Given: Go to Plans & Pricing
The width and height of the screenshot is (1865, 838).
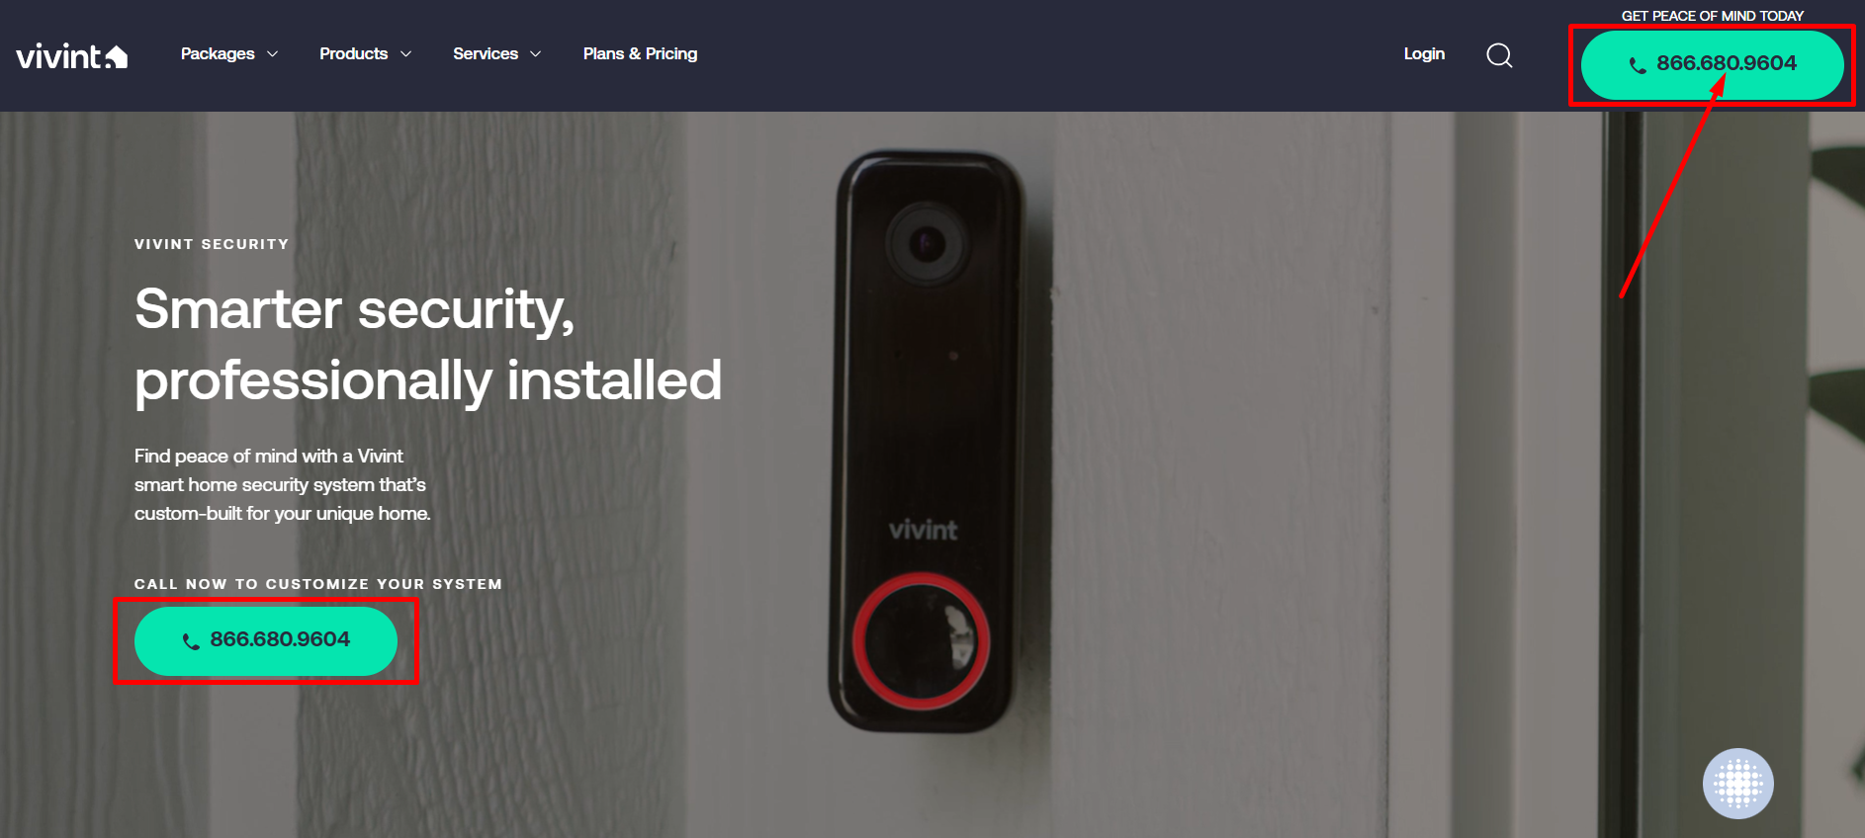Looking at the screenshot, I should pyautogui.click(x=640, y=54).
